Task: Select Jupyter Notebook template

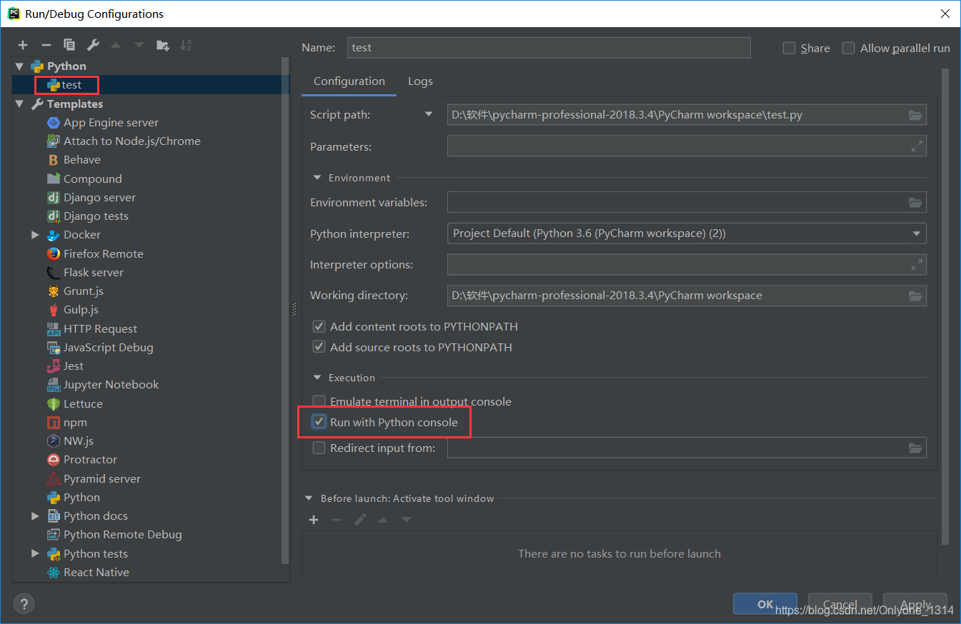Action: (103, 385)
